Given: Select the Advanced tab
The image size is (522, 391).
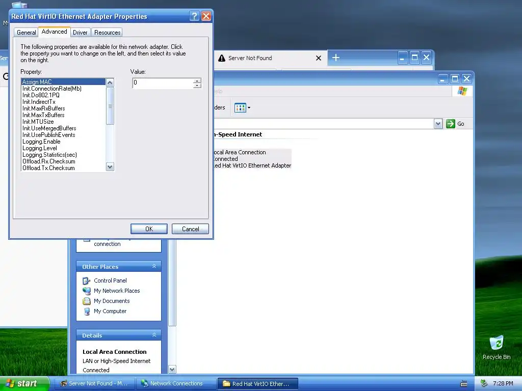Looking at the screenshot, I should tap(54, 32).
